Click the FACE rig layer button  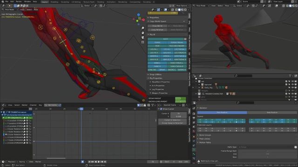coord(157,46)
